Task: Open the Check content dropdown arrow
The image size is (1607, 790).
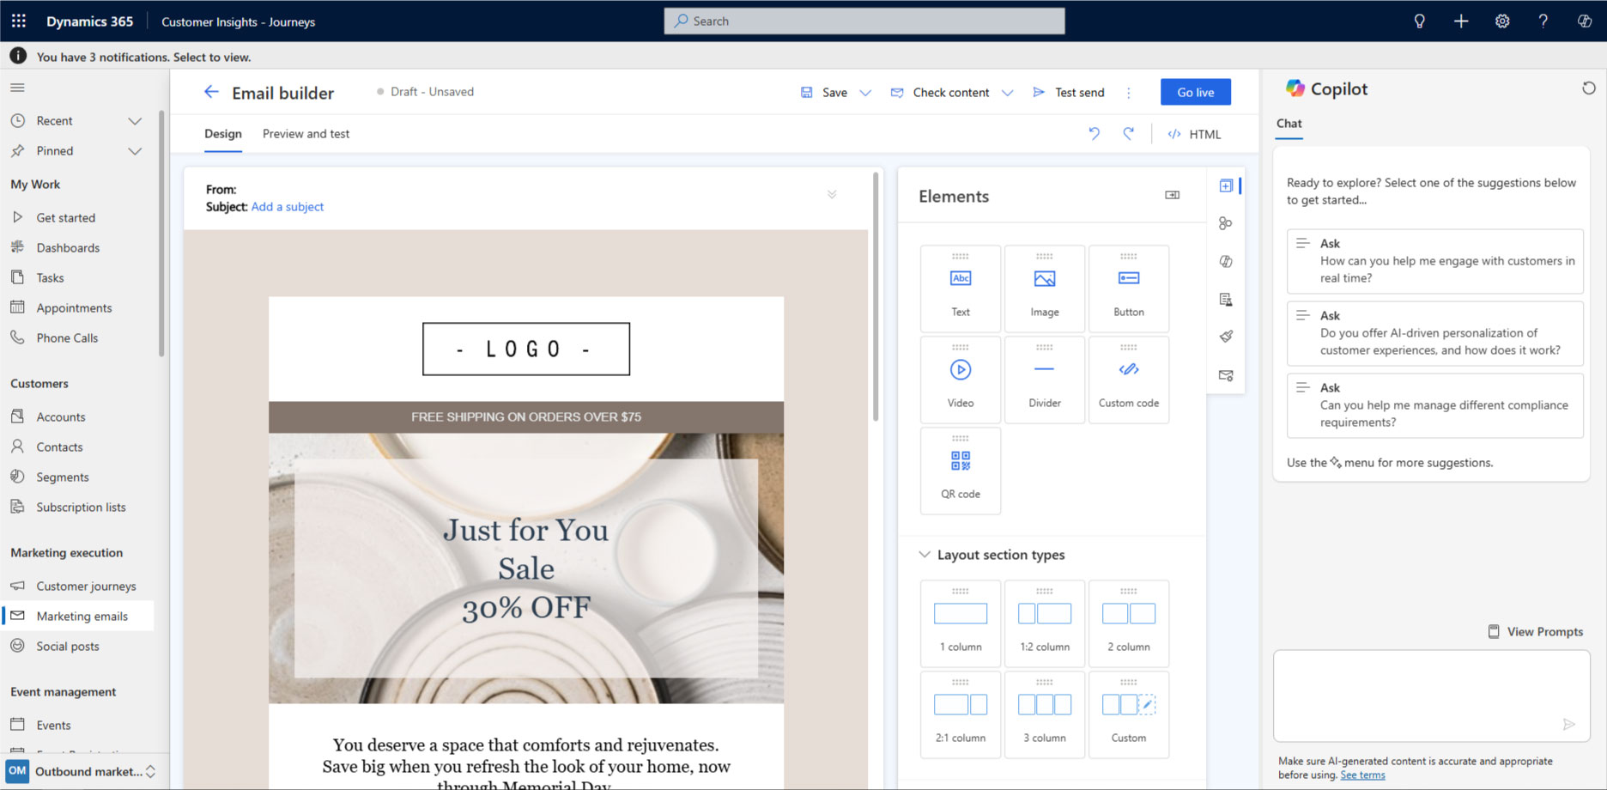Action: click(1008, 93)
